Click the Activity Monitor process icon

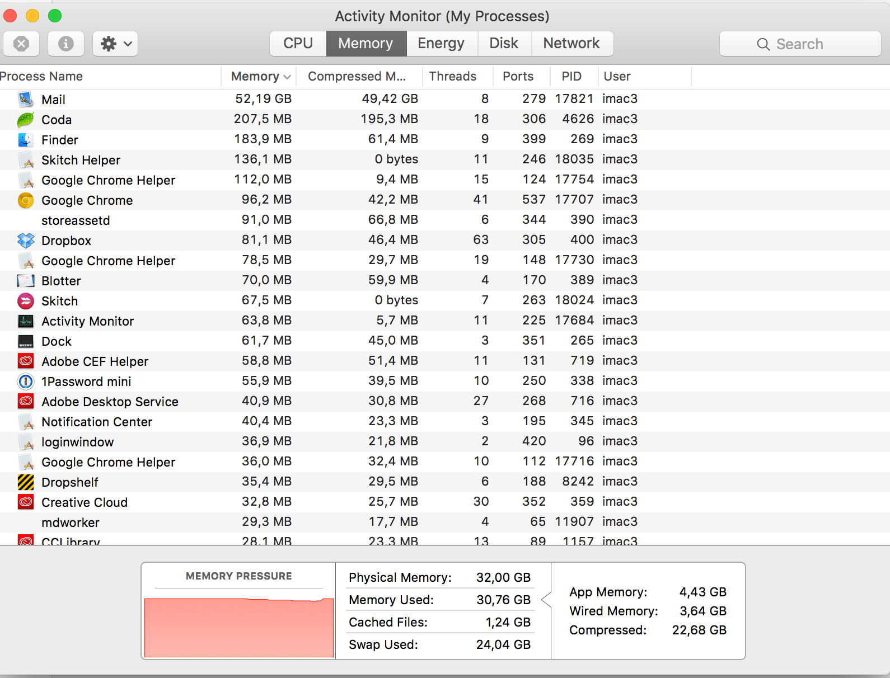point(26,321)
